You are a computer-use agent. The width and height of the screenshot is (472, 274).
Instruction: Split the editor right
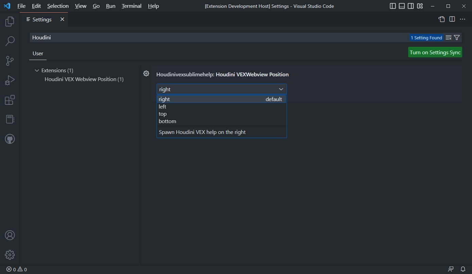point(452,19)
